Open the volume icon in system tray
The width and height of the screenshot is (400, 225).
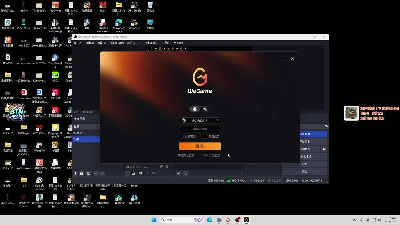380,220
